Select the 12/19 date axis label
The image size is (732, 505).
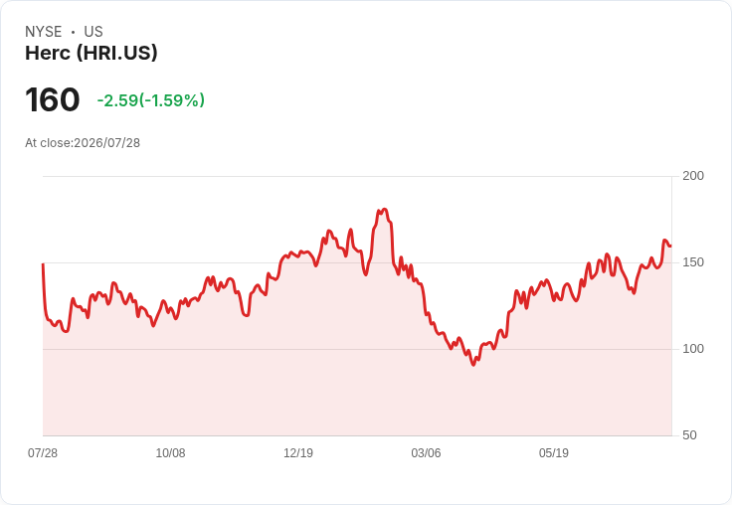click(298, 453)
